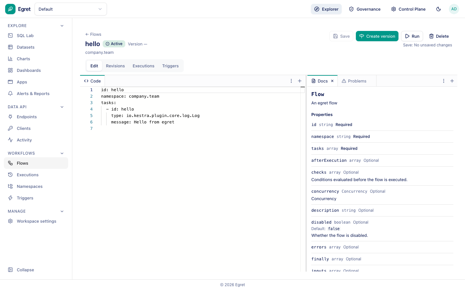Screen dimensions: 465x290
Task: Open Activity under Data API
Action: click(36, 140)
